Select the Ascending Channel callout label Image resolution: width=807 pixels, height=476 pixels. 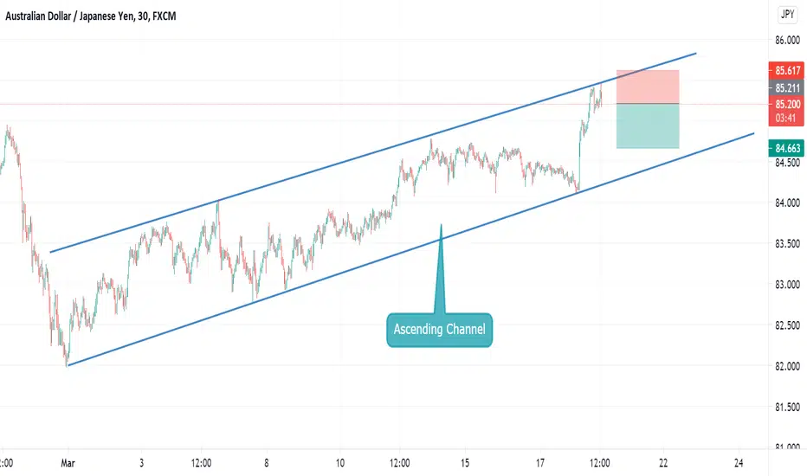(x=440, y=330)
